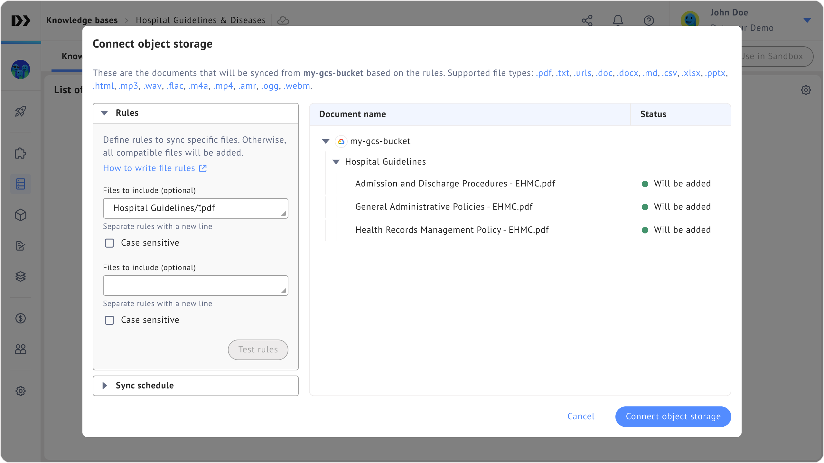The image size is (824, 463).
Task: Click the rocket launch sidebar icon
Action: [21, 111]
